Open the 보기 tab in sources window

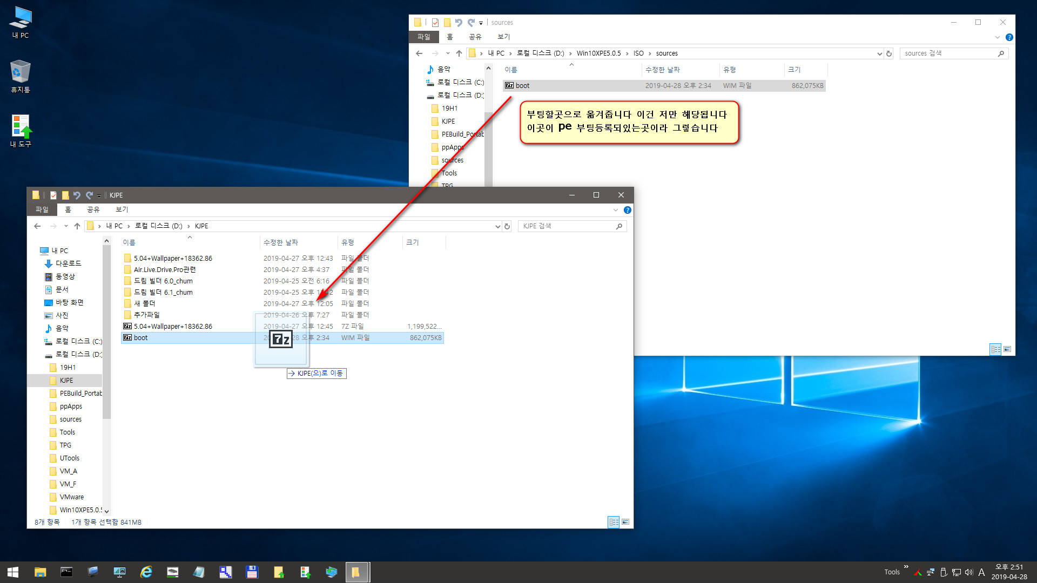(x=504, y=37)
